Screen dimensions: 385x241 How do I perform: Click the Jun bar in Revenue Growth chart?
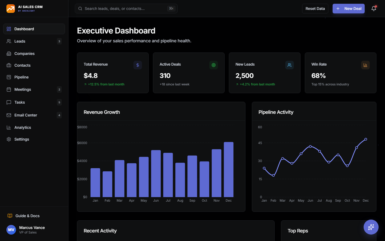(156, 174)
